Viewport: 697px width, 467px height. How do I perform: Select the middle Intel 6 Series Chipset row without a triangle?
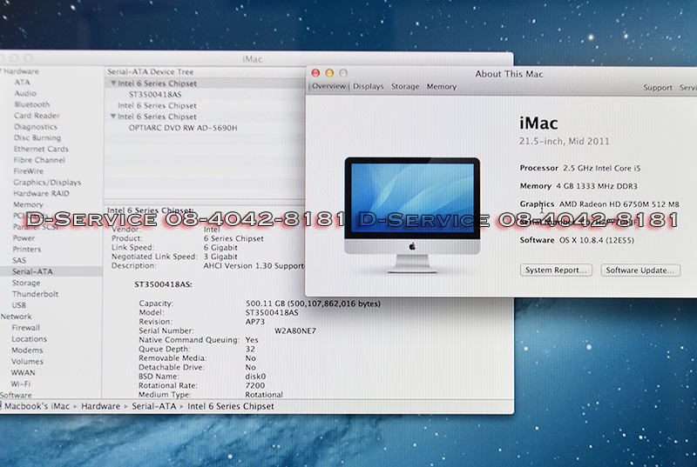(x=157, y=105)
